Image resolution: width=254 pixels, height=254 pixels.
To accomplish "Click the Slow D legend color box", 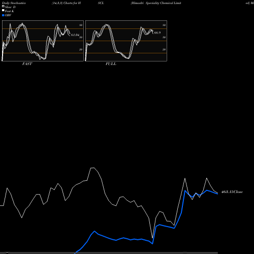I will click(3, 7).
